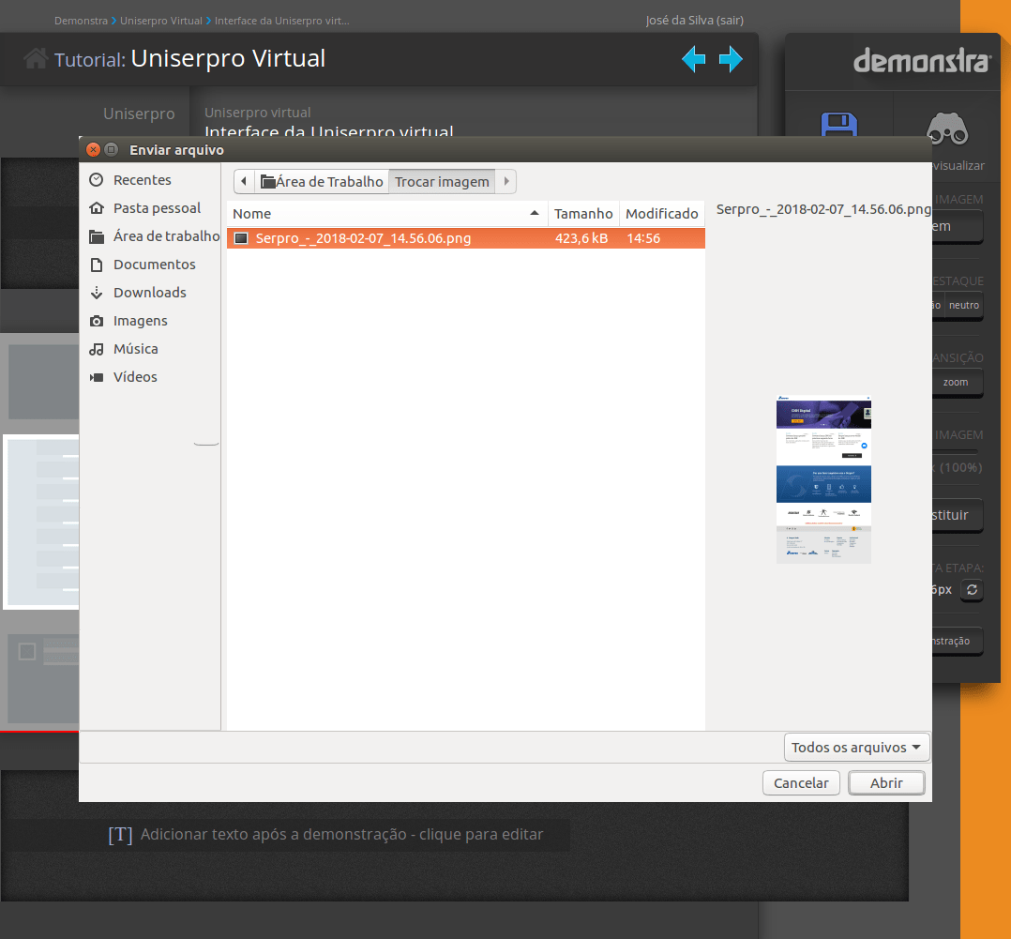Click the refresh icon beside the px value
1011x939 pixels.
coord(973,590)
